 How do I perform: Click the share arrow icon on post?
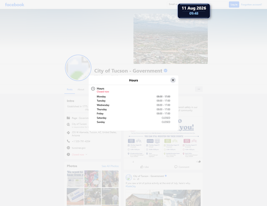pyautogui.click(x=199, y=162)
